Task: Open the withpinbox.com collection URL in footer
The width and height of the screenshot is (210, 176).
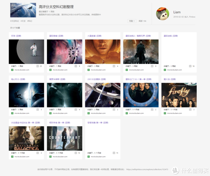Action: coord(147,170)
